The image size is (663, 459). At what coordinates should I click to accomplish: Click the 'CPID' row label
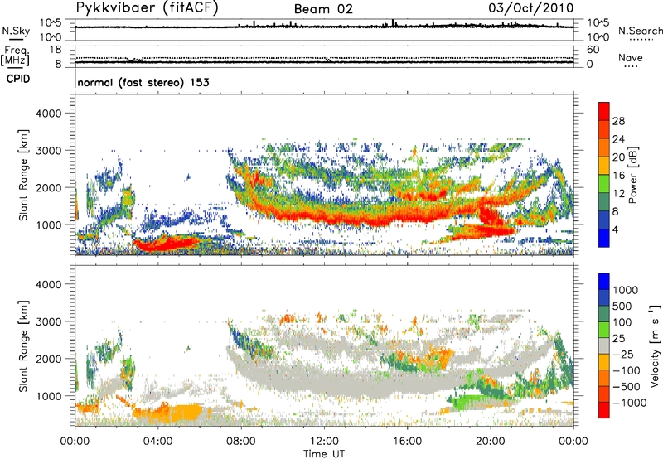click(18, 79)
